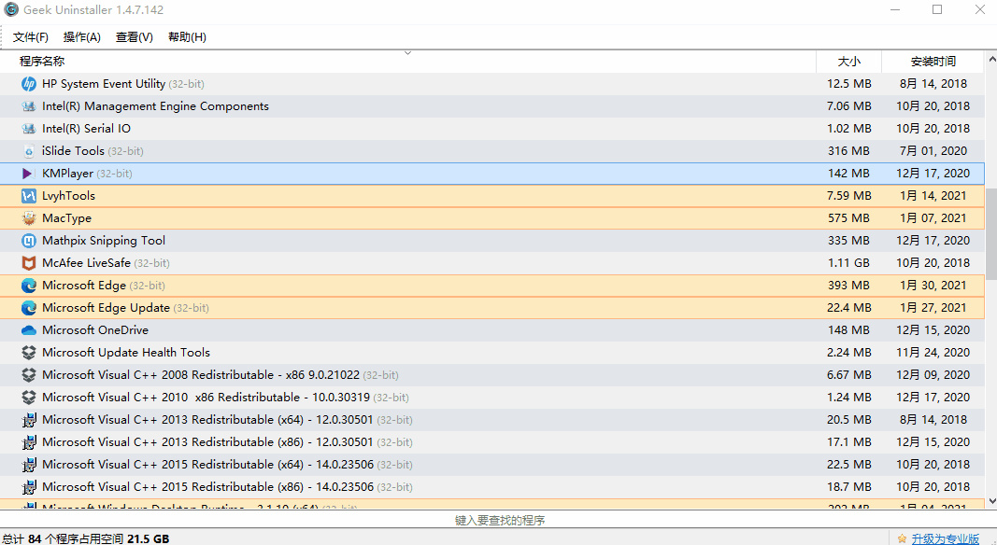Click the 393 MB size value
The image size is (997, 545).
pos(848,286)
